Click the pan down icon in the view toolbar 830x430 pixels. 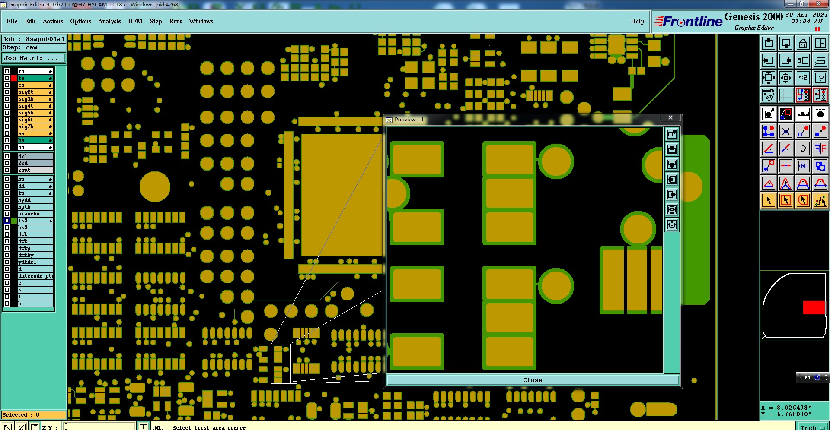[x=786, y=43]
